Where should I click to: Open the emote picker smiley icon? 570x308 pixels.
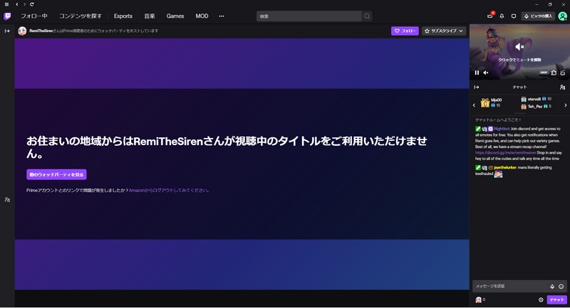[561, 286]
